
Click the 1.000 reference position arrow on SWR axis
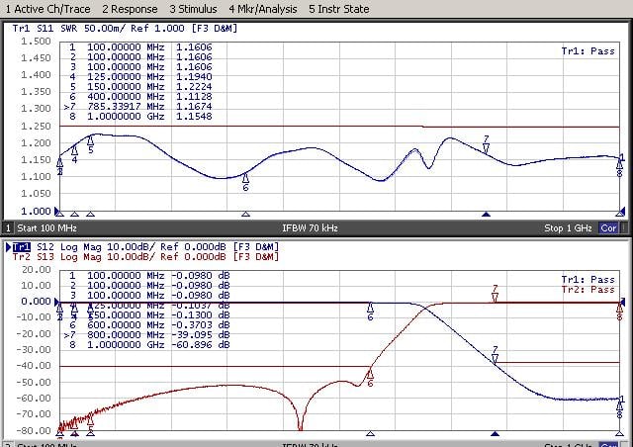(x=57, y=212)
